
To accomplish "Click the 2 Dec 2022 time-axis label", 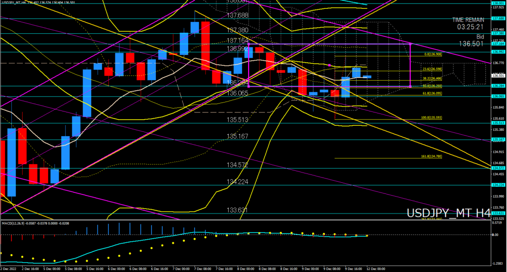I will pos(8,269).
